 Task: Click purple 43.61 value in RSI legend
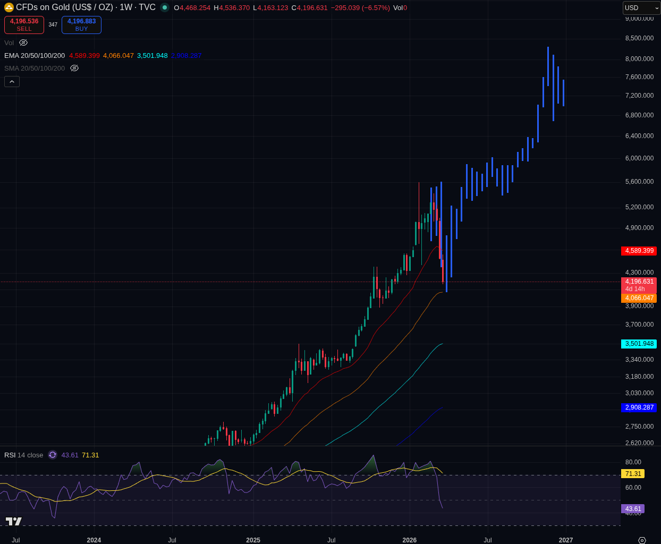(x=70, y=455)
